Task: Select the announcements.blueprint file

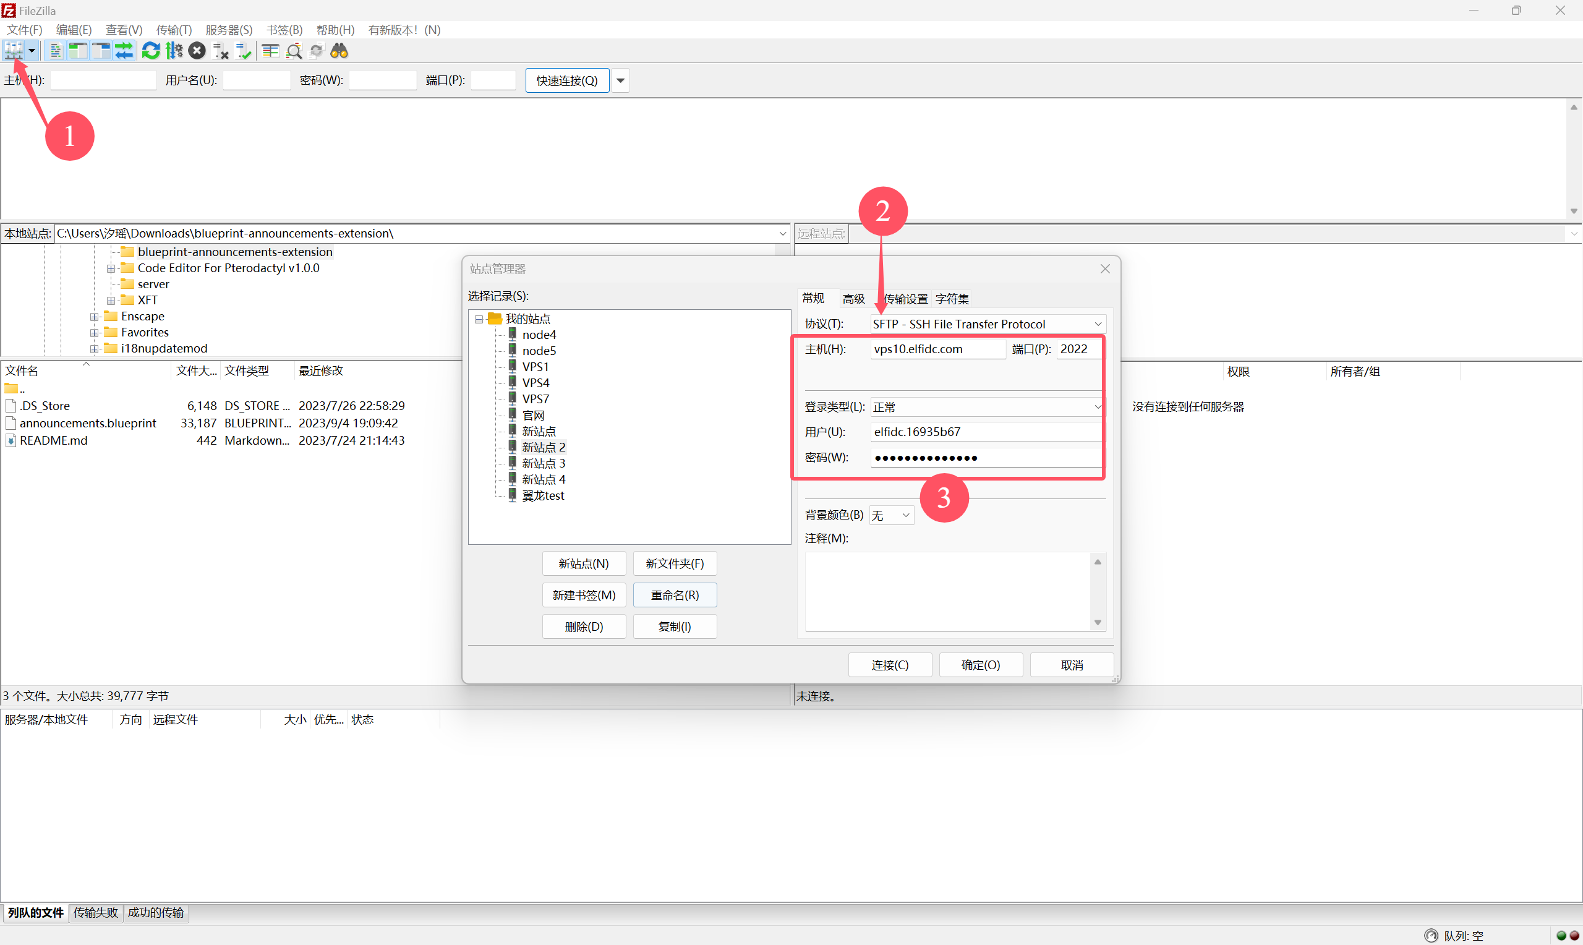Action: [88, 423]
